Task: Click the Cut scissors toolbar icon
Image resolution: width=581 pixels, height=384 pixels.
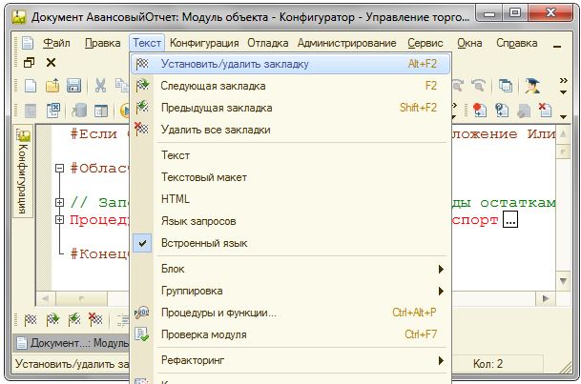Action: tap(99, 87)
